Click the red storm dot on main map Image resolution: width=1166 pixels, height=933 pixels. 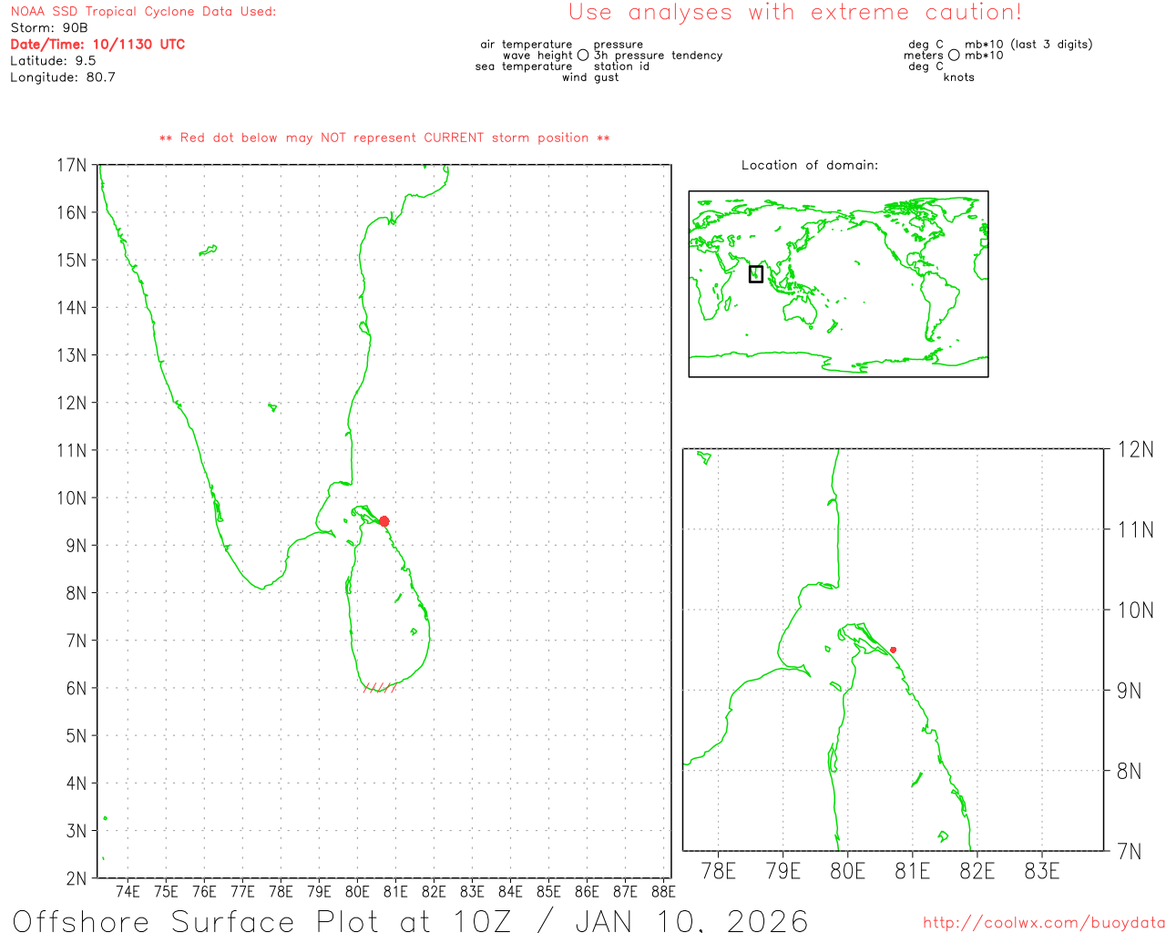[384, 521]
